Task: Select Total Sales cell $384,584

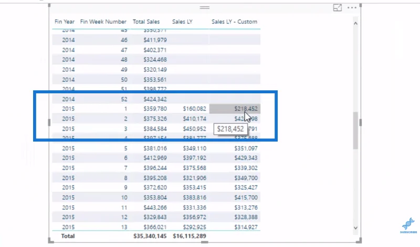Action: pos(155,129)
